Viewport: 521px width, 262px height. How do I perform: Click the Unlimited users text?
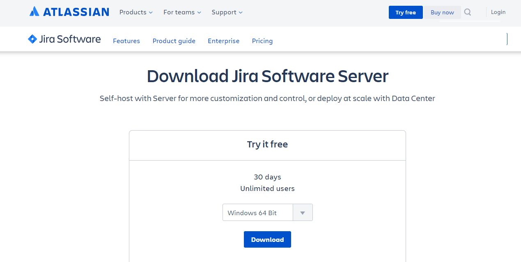[267, 188]
